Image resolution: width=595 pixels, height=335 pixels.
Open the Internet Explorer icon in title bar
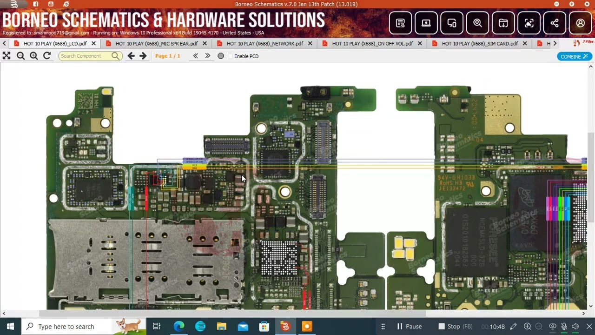coord(66,4)
